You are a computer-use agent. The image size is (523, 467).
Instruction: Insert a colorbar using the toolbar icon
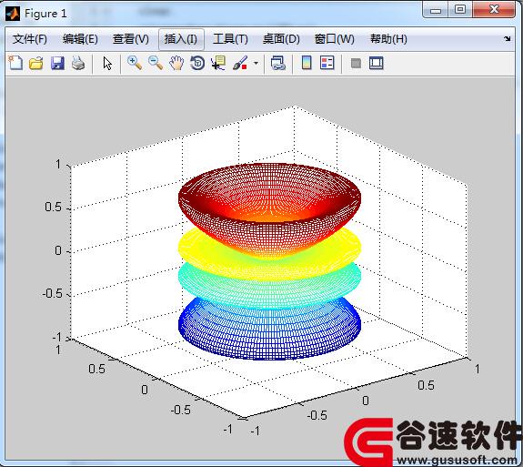pos(307,63)
